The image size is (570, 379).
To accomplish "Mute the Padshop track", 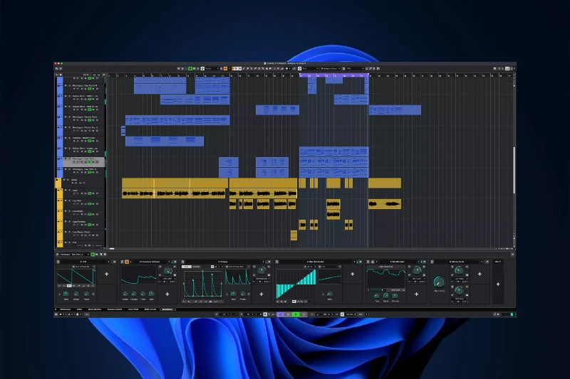I will pyautogui.click(x=66, y=138).
